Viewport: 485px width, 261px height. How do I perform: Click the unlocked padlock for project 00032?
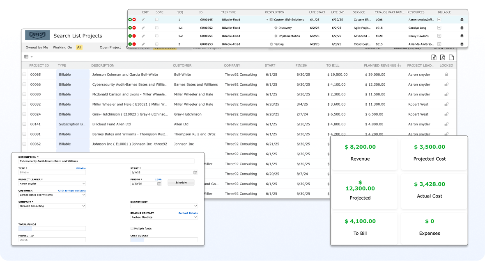(446, 104)
